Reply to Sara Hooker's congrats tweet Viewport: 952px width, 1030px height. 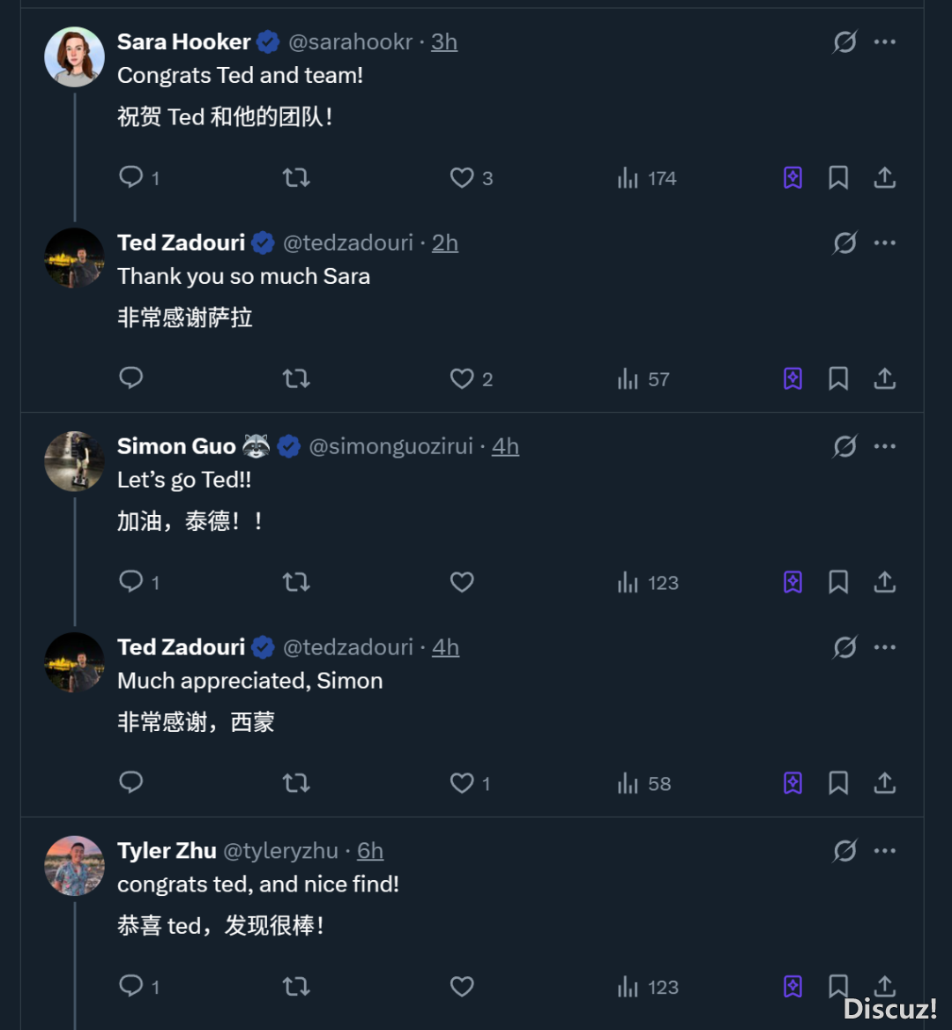[131, 177]
